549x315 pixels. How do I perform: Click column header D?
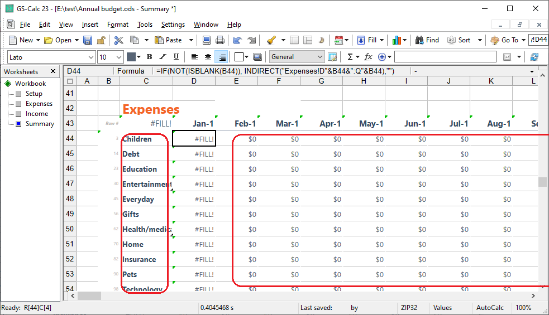coord(194,81)
